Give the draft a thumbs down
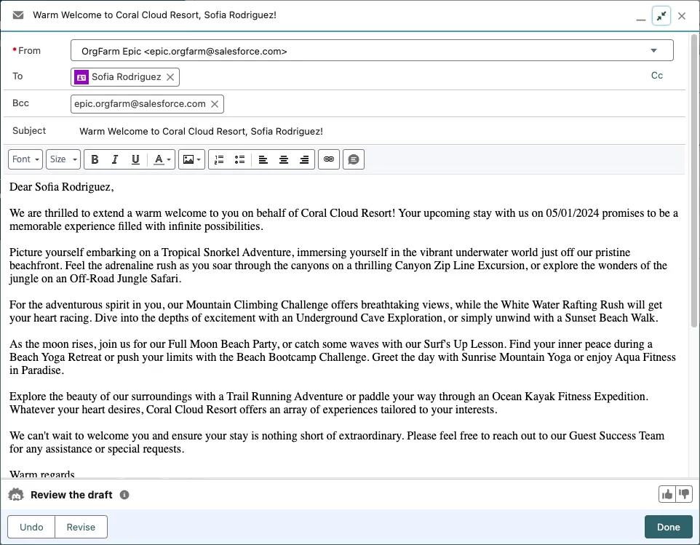Screen dimensions: 700x545 pos(683,495)
